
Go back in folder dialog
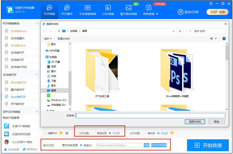[44, 31]
